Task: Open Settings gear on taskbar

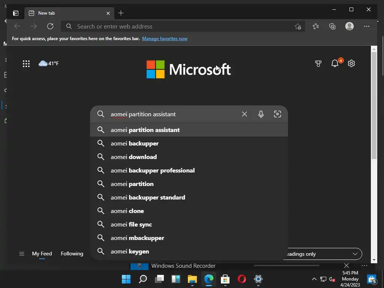Action: click(258, 279)
